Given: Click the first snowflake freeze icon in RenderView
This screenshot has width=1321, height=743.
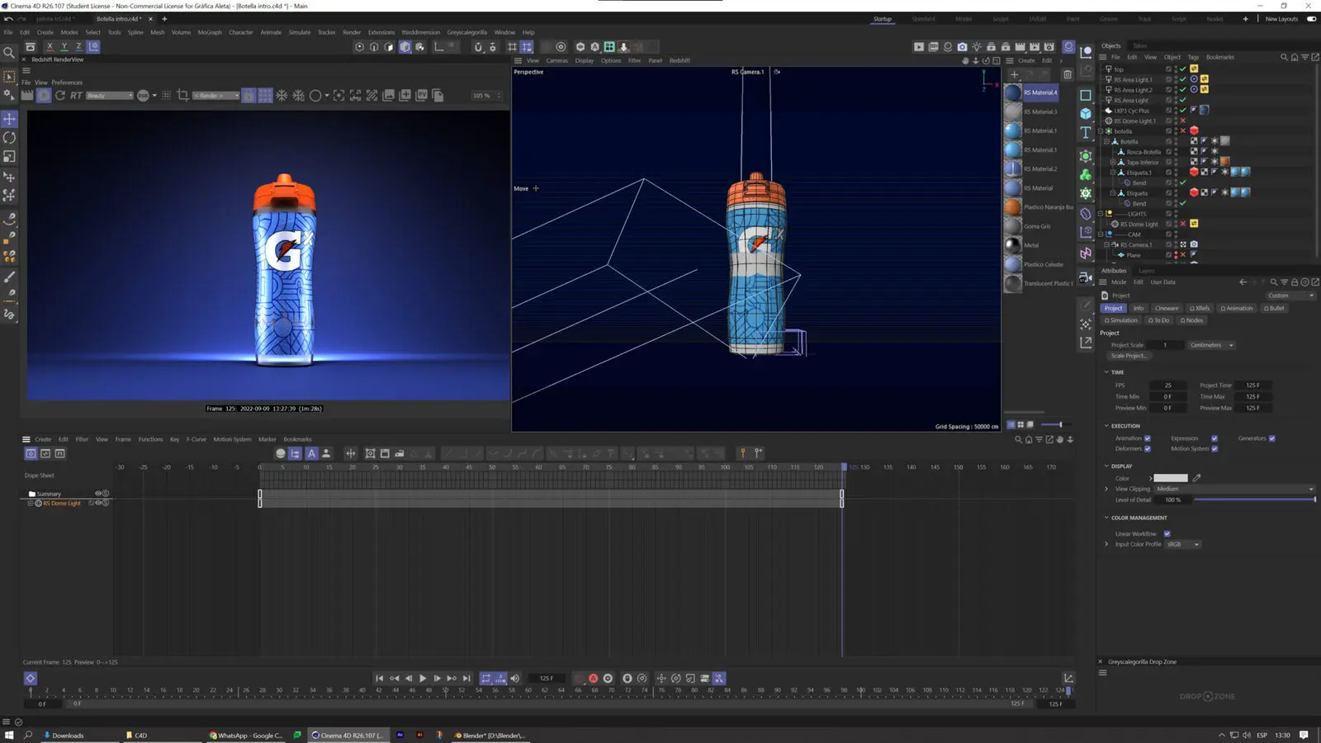Looking at the screenshot, I should [282, 96].
